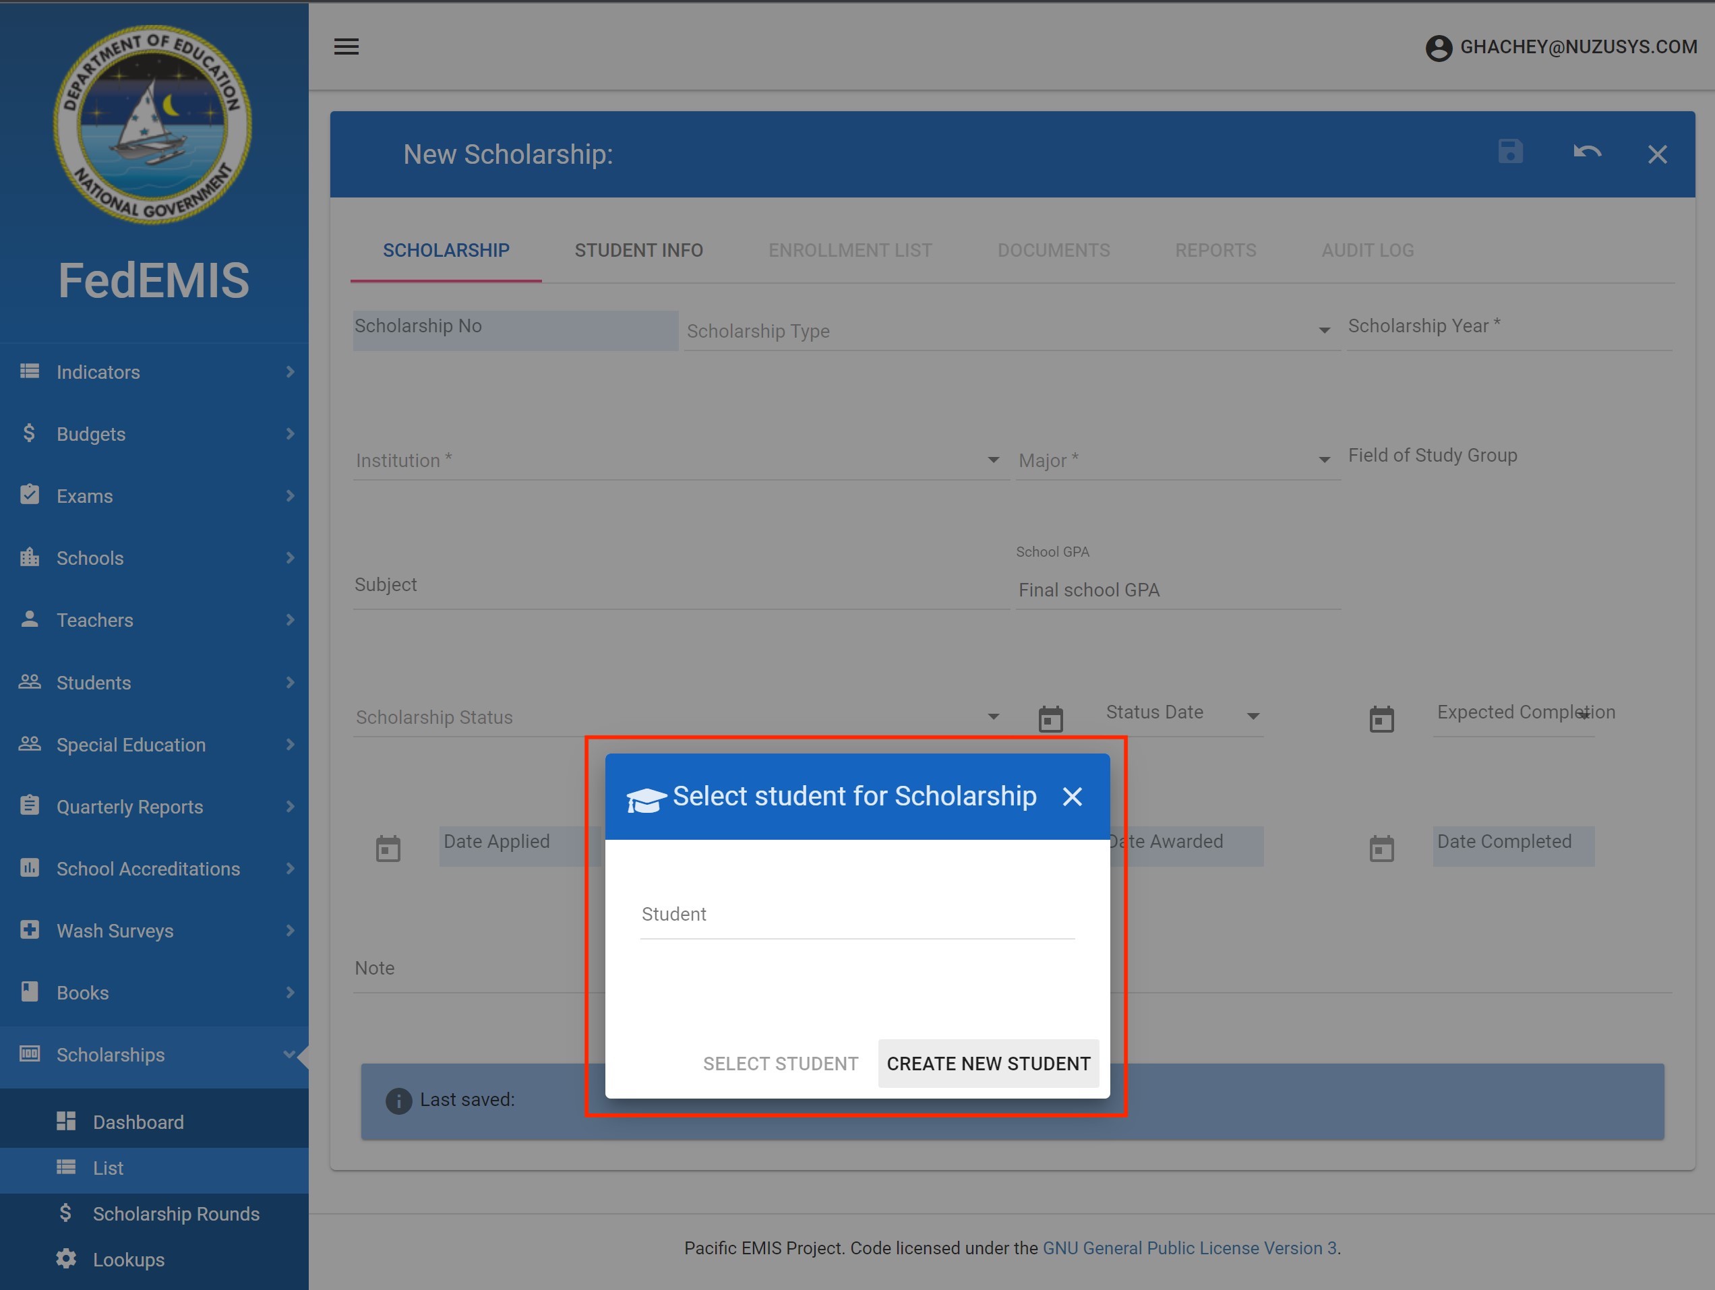Viewport: 1715px width, 1290px height.
Task: Open the Date Applied calendar icon
Action: pos(388,848)
